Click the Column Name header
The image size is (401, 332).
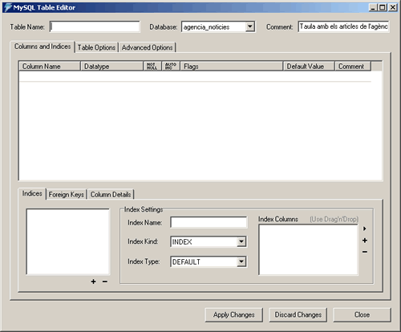tap(50, 66)
